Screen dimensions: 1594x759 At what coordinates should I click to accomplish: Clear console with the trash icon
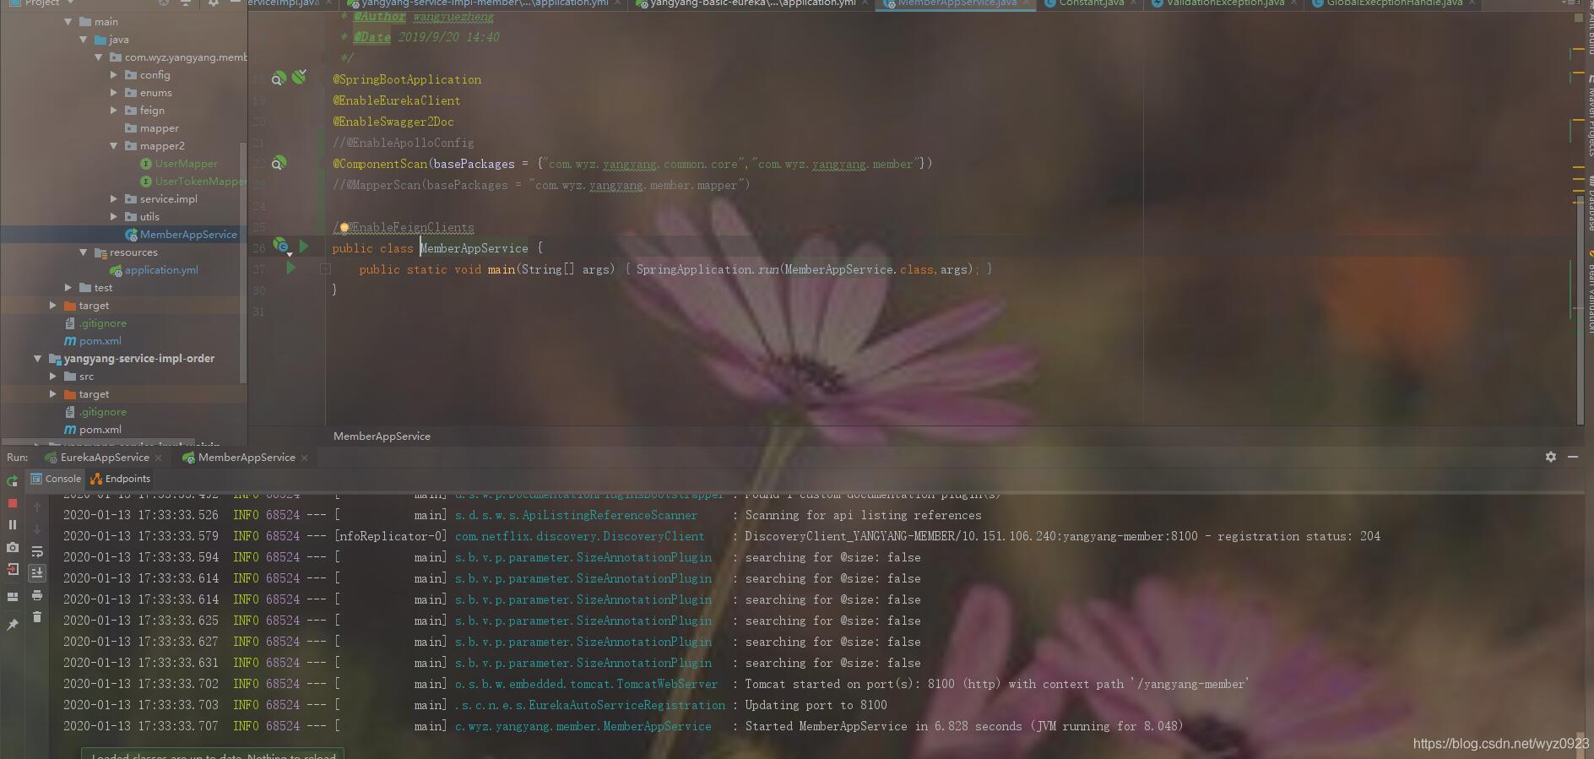[x=37, y=617]
